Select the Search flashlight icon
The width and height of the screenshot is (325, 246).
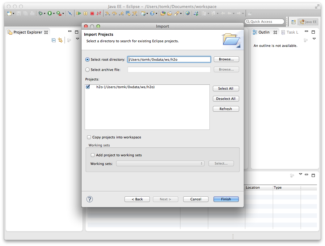(177, 13)
